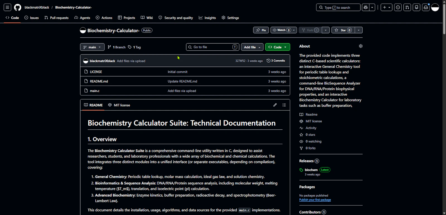Viewport: 446px width, 215px height.
Task: View the 0 forks link
Action: tap(308, 148)
